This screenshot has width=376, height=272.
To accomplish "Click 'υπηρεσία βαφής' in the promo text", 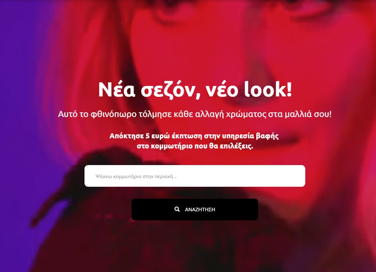I will (x=250, y=136).
